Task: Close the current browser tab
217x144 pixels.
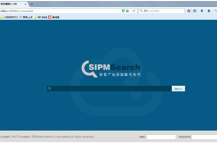Action: (25, 4)
